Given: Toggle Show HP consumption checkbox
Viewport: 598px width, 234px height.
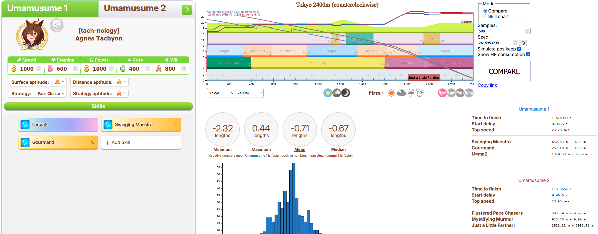Looking at the screenshot, I should click(528, 54).
